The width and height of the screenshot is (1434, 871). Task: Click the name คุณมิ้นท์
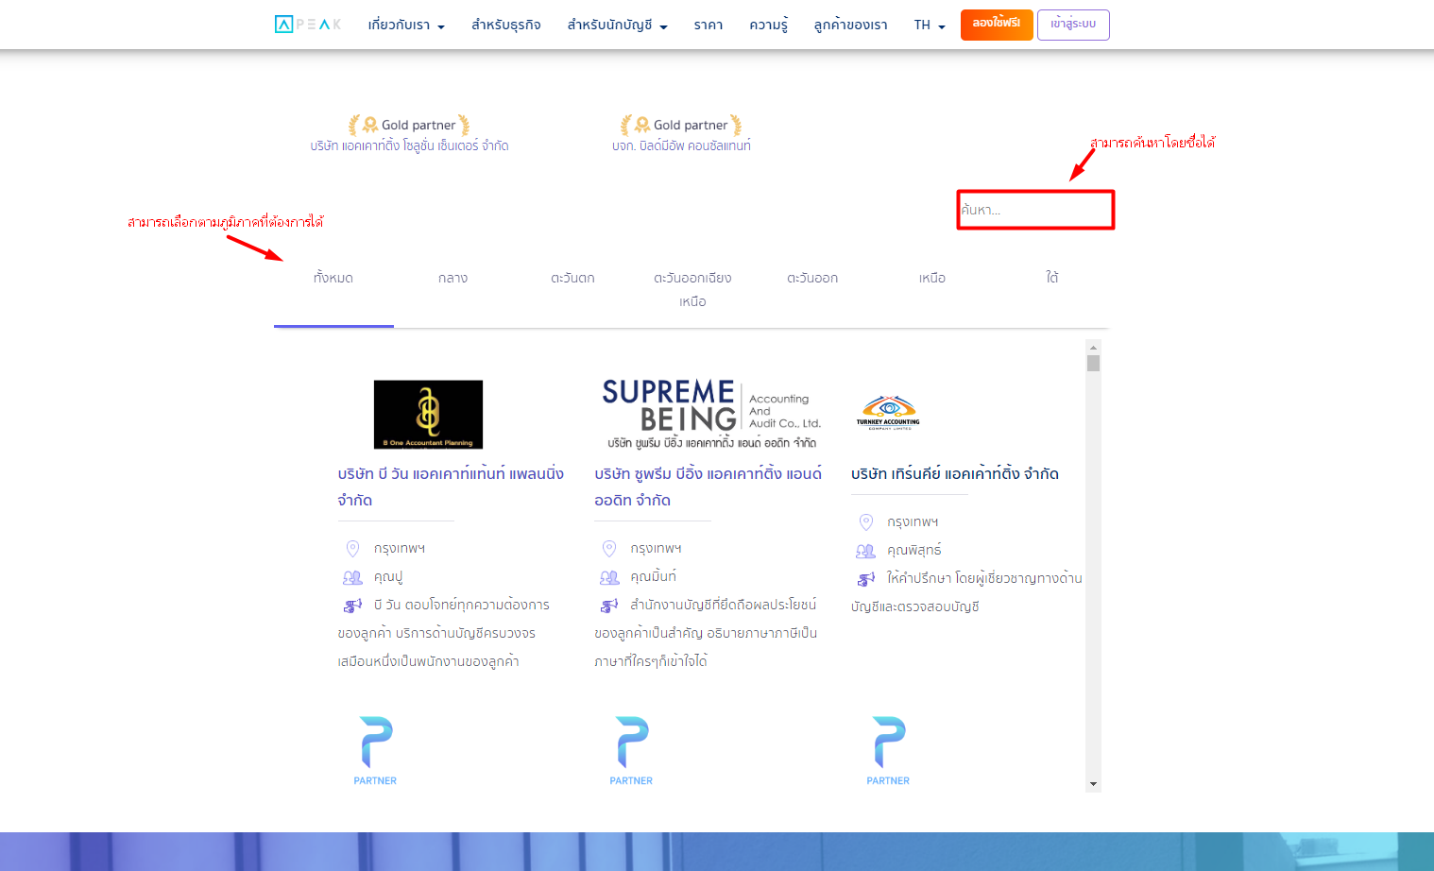tap(653, 577)
